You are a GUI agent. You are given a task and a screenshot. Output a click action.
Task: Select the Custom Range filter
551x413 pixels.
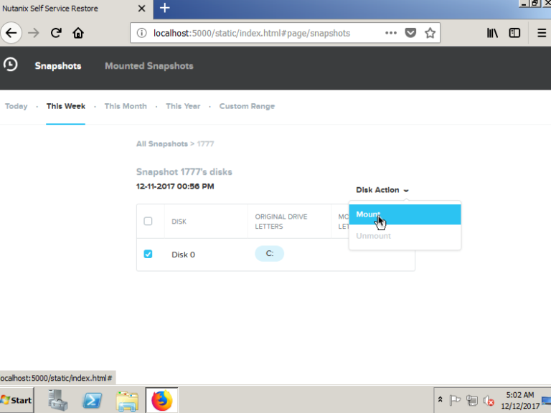coord(247,106)
